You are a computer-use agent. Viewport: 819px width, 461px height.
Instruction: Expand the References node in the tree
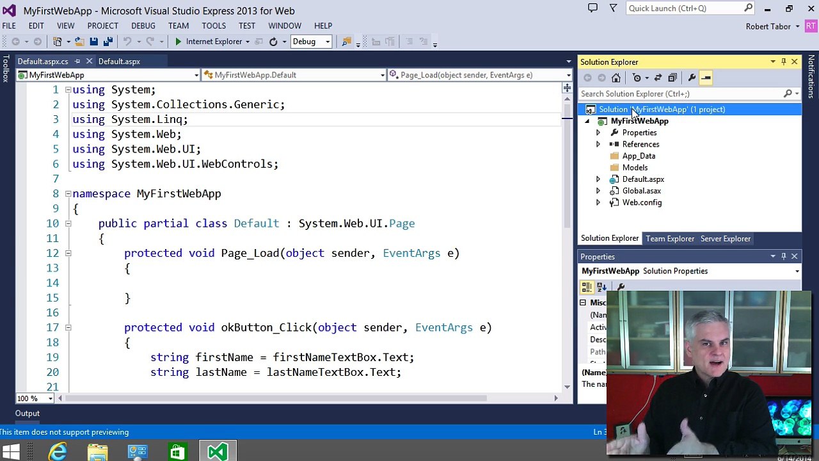pyautogui.click(x=598, y=144)
